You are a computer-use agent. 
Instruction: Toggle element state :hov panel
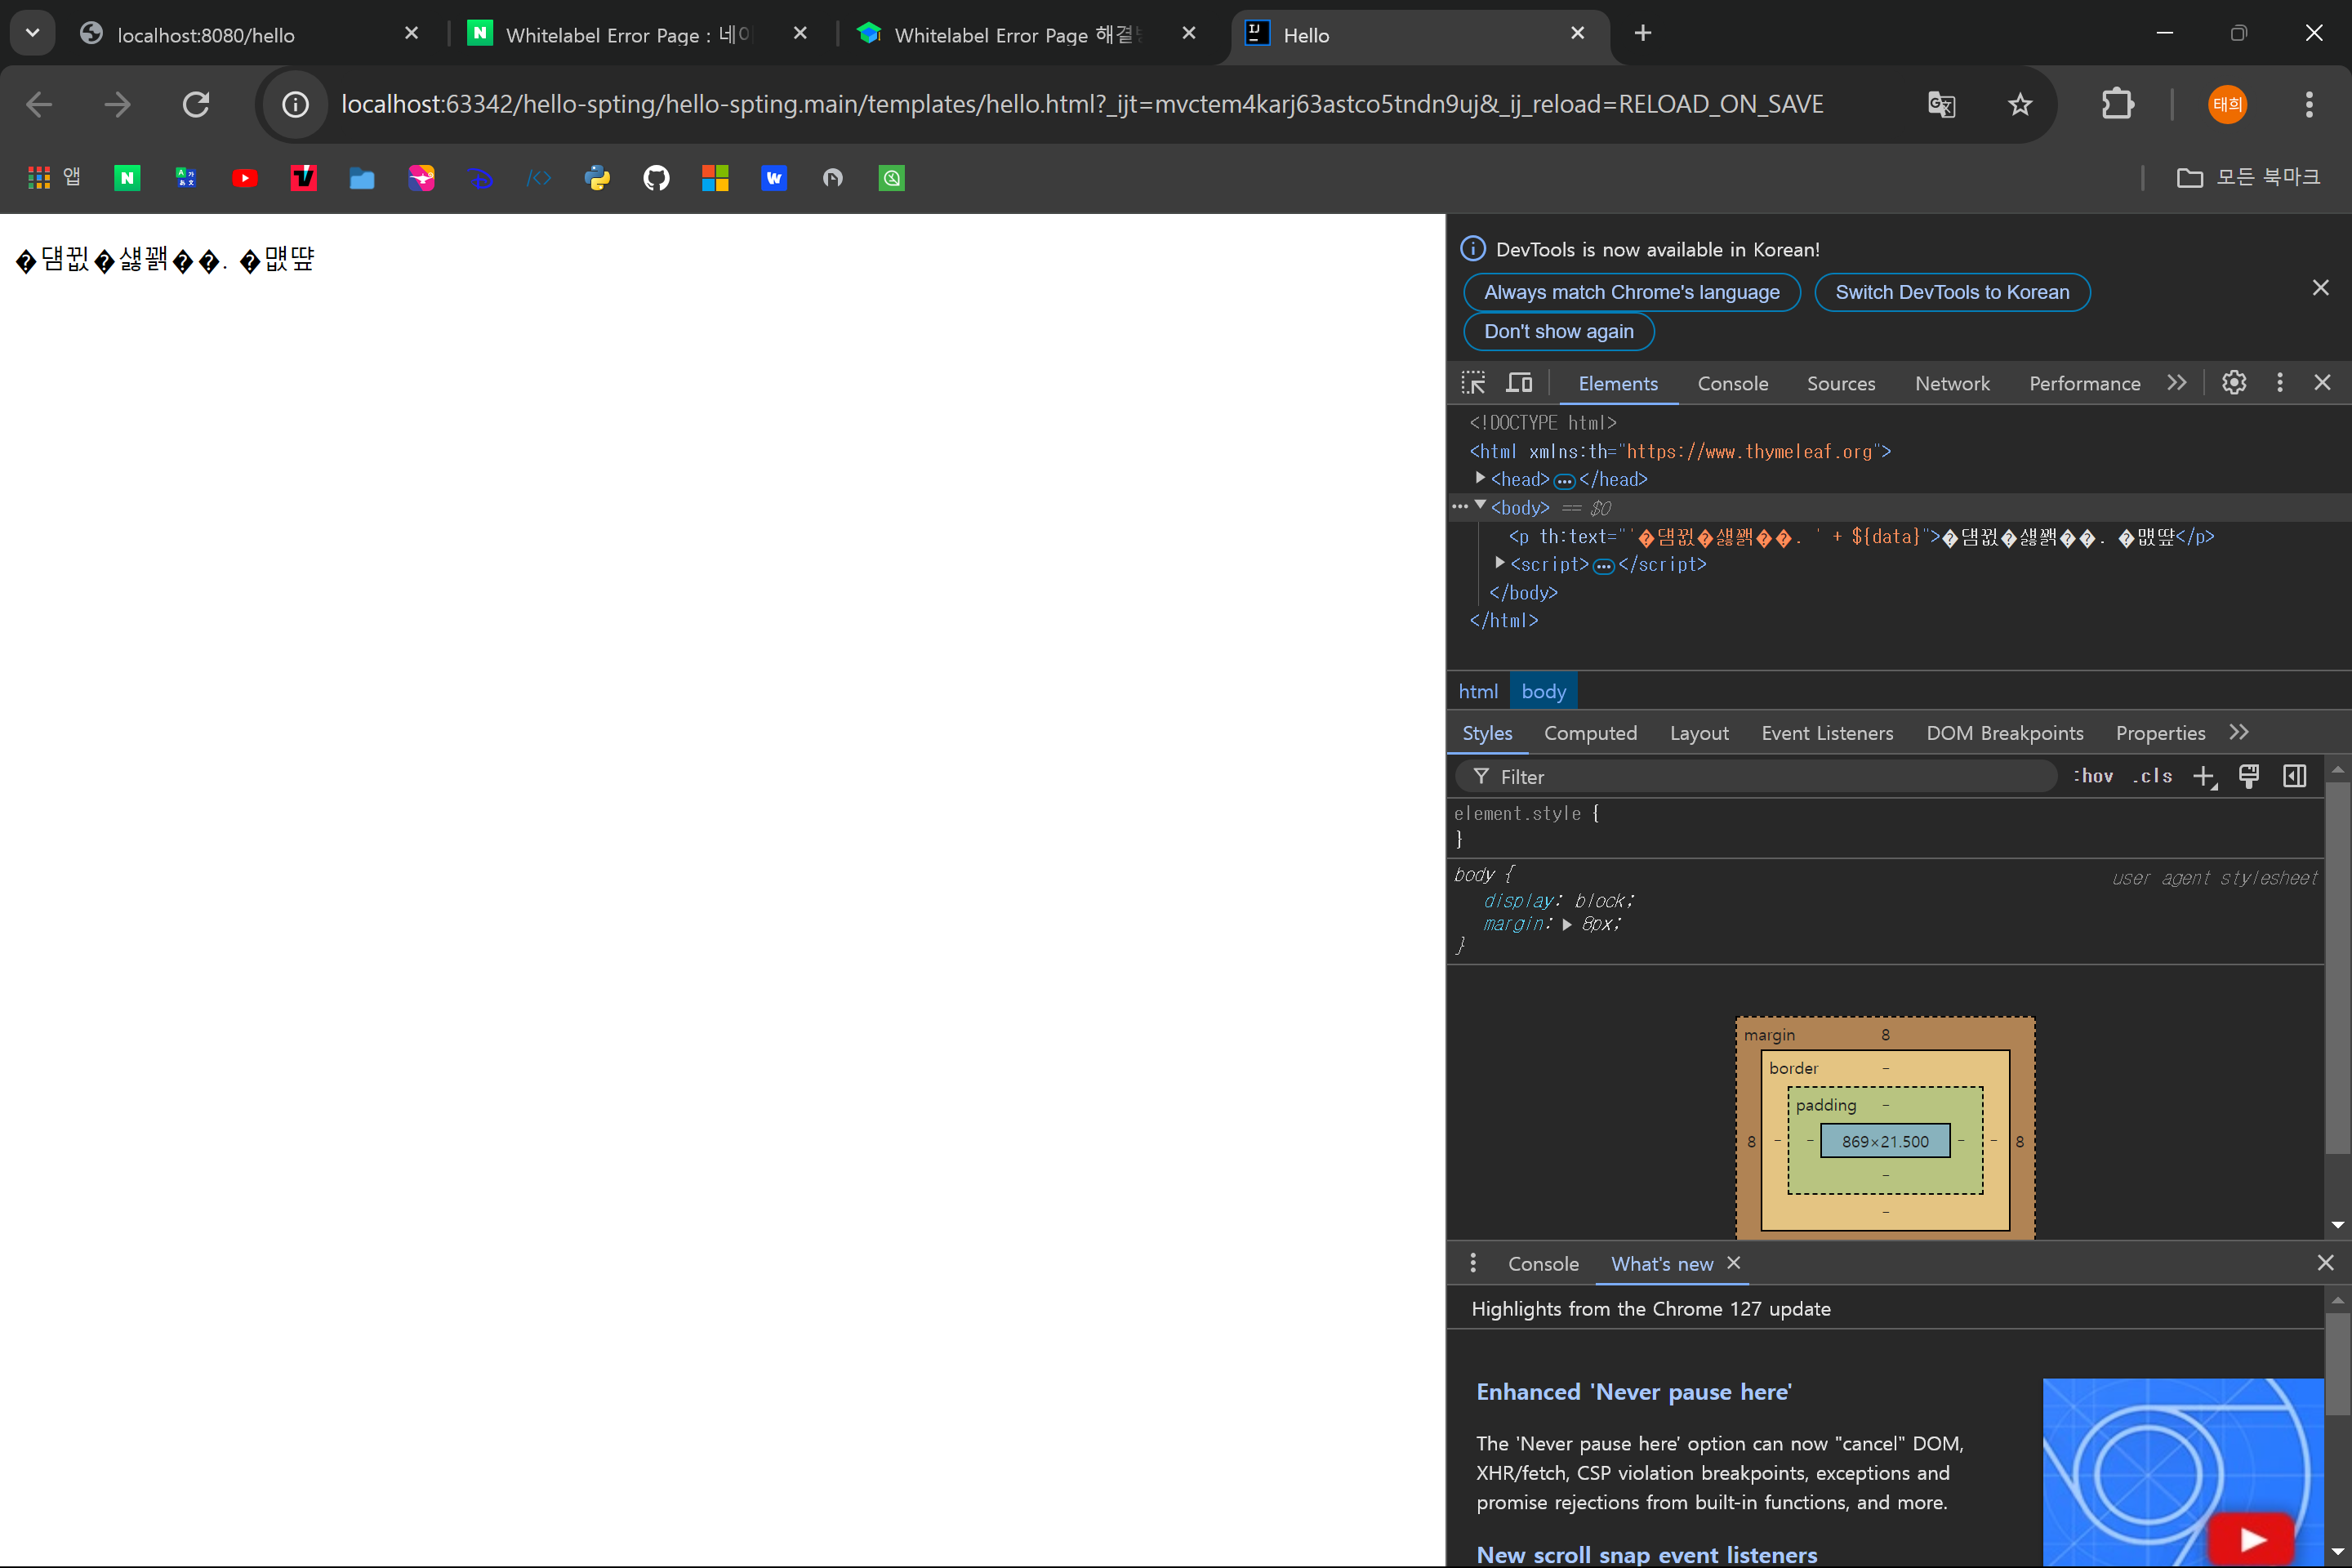point(2093,776)
